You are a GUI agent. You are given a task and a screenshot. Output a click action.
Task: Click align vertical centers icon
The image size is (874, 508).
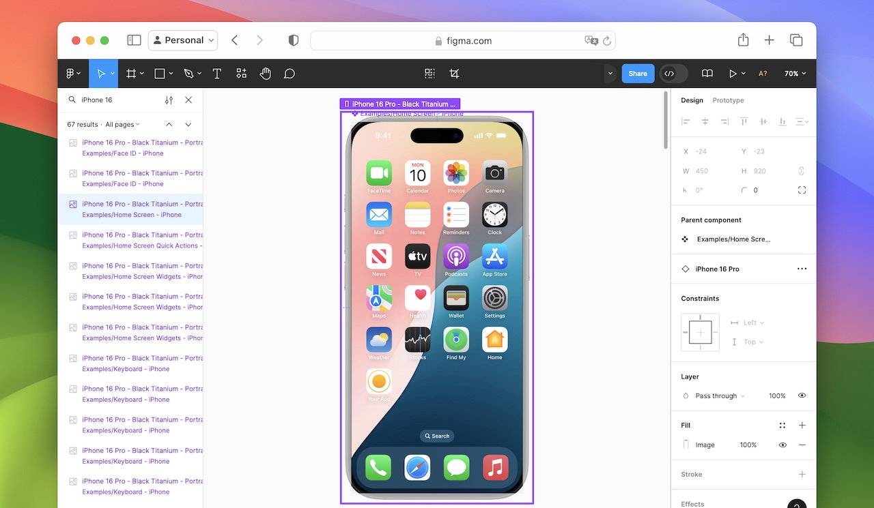tap(763, 121)
